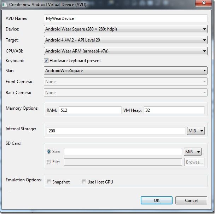Open the Device dropdown list
This screenshot has width=215, height=214.
pyautogui.click(x=126, y=29)
